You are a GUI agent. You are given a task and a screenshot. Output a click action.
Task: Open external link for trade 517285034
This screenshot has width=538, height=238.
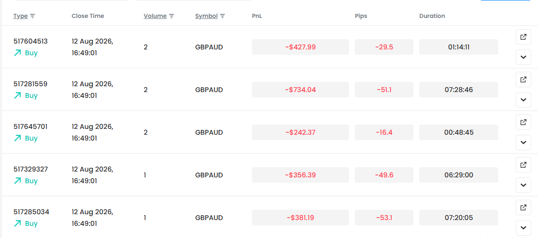click(523, 207)
